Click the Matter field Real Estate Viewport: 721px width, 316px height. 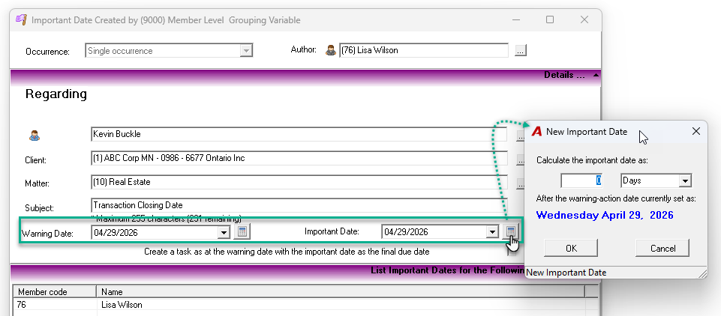click(x=299, y=182)
